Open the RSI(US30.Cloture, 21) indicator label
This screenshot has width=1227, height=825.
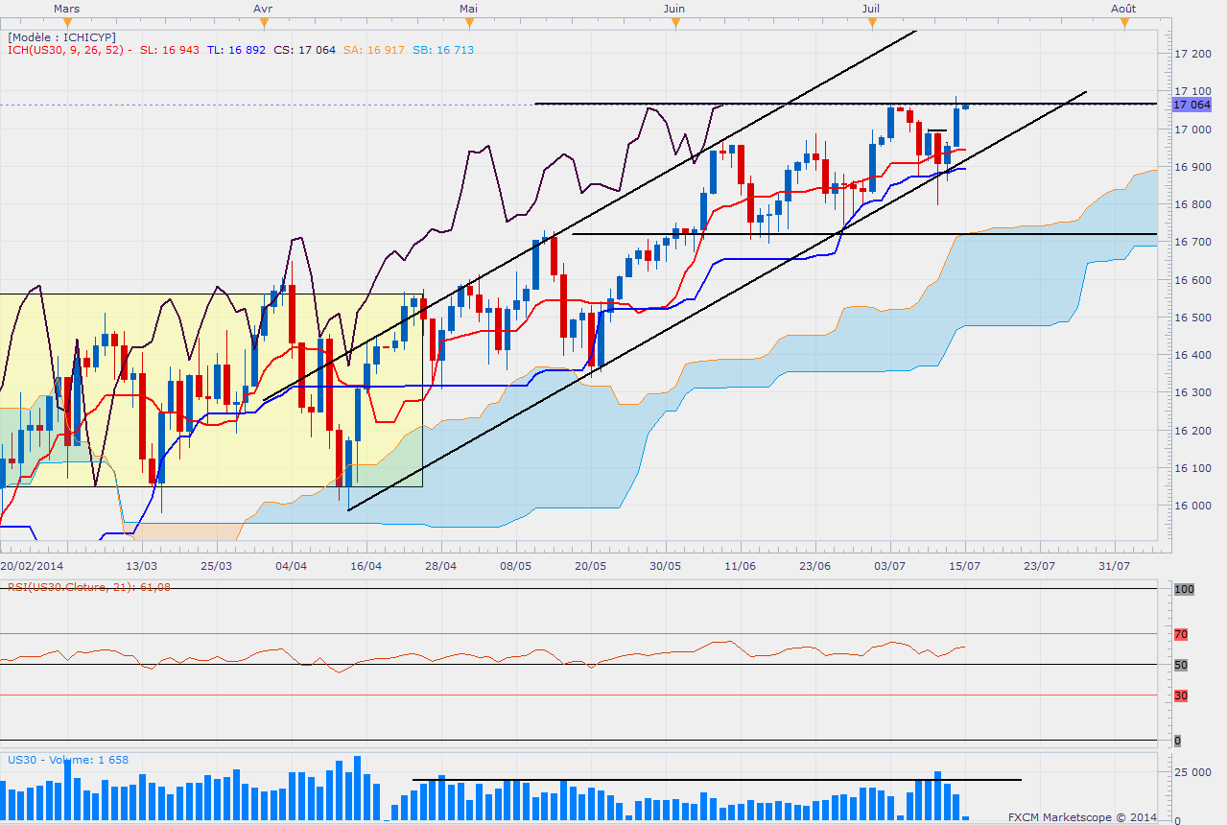coord(89,587)
